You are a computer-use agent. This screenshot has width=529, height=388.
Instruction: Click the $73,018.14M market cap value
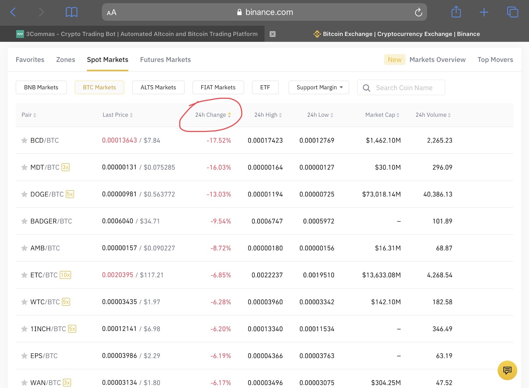382,194
